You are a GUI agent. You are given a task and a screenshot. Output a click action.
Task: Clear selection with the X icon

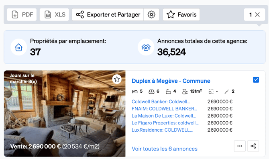[x=257, y=14]
